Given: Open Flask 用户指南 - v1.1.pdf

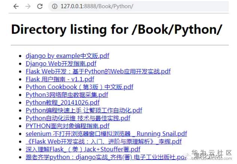Looking at the screenshot, I should 60,79.
